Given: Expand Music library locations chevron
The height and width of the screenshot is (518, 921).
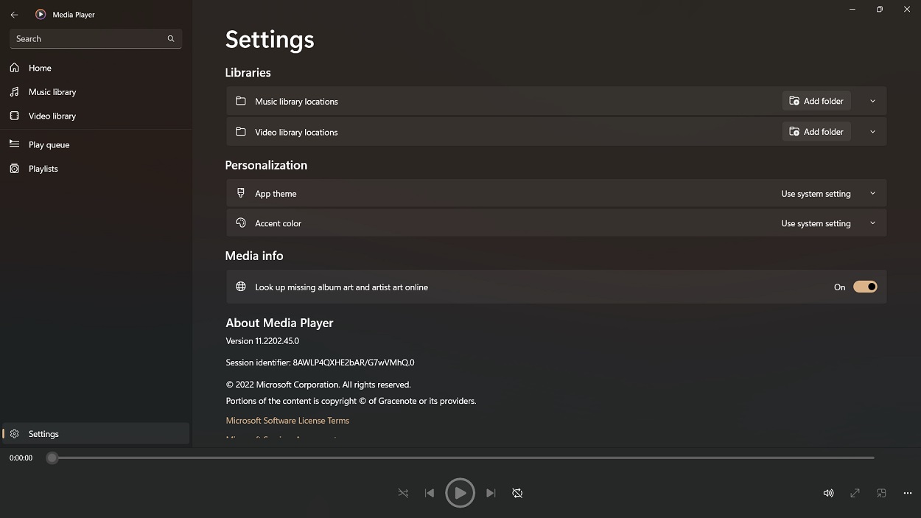Looking at the screenshot, I should [872, 101].
